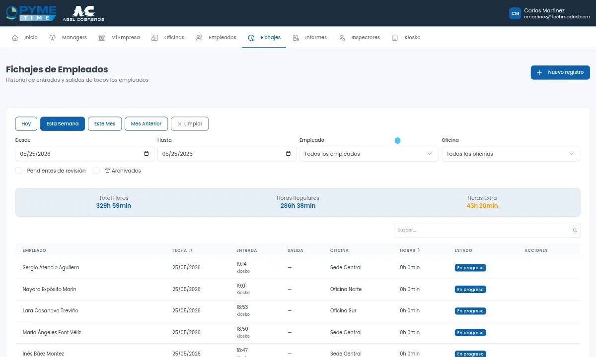
Task: Click the 18:53 entry time
Action: tap(242, 307)
